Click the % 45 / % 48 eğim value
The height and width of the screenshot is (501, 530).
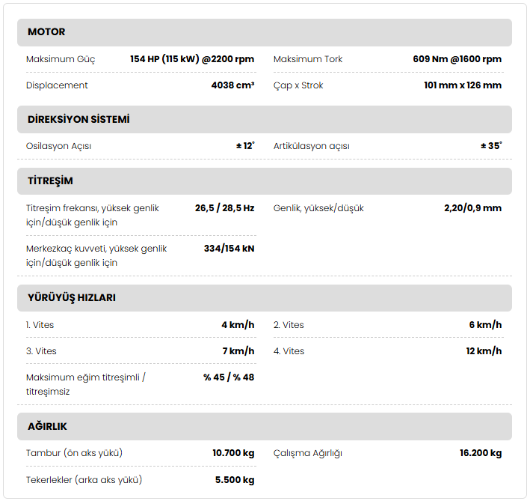point(228,377)
